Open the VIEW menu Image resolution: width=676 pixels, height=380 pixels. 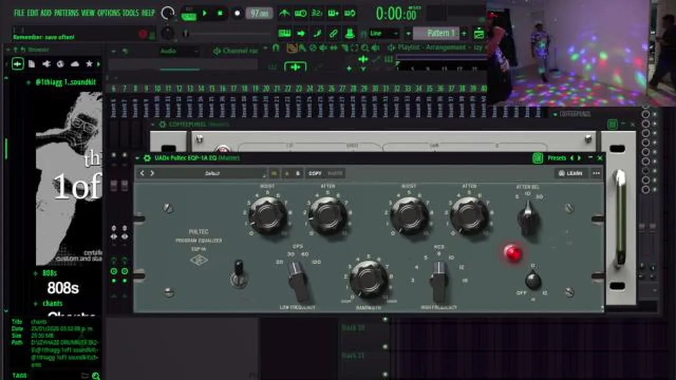click(x=88, y=13)
